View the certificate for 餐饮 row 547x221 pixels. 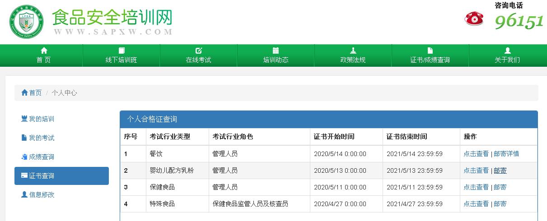tap(476, 154)
